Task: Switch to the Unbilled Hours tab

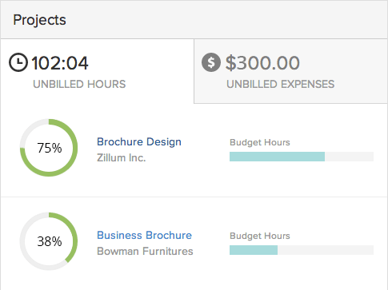Action: [x=98, y=71]
